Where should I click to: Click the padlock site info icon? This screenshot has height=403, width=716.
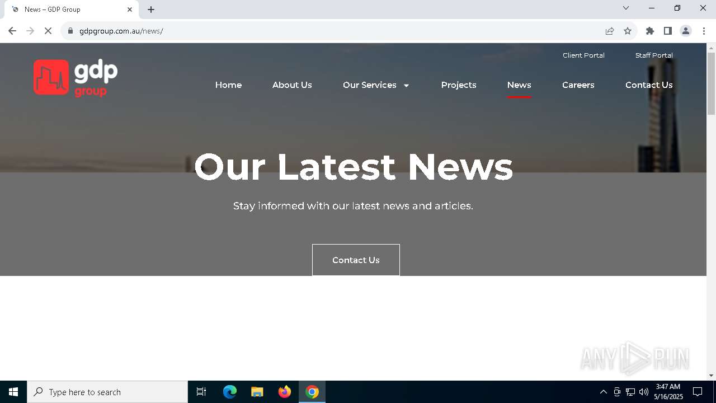(x=70, y=31)
